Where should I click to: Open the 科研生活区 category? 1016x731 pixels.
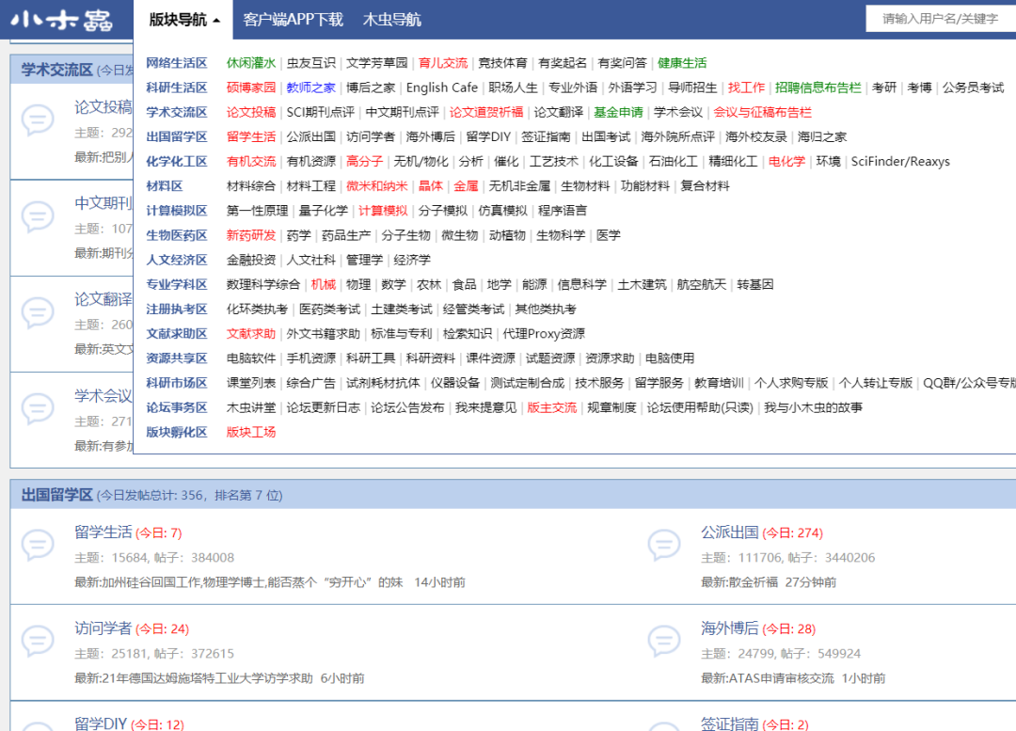tap(176, 87)
